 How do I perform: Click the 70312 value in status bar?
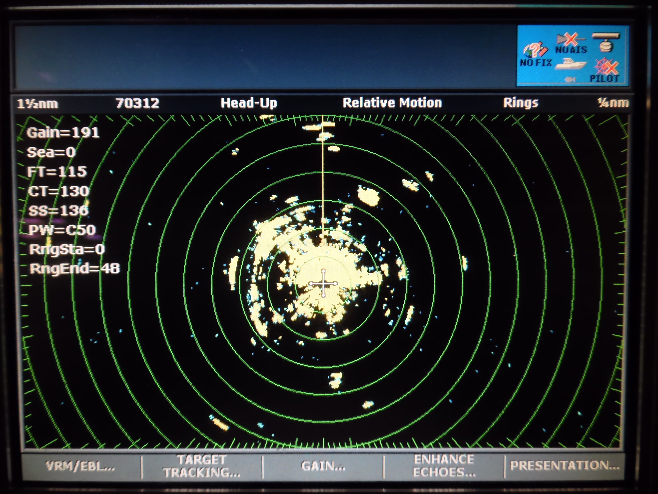[x=137, y=103]
